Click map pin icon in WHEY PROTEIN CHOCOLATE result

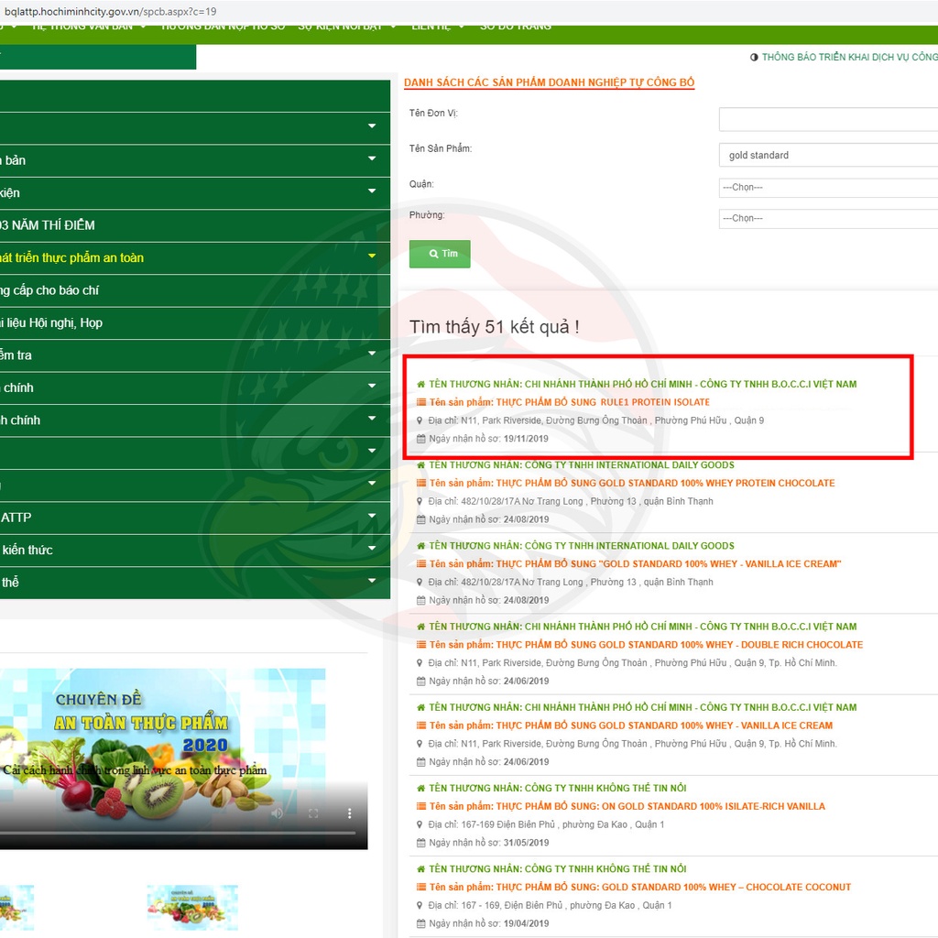click(420, 501)
